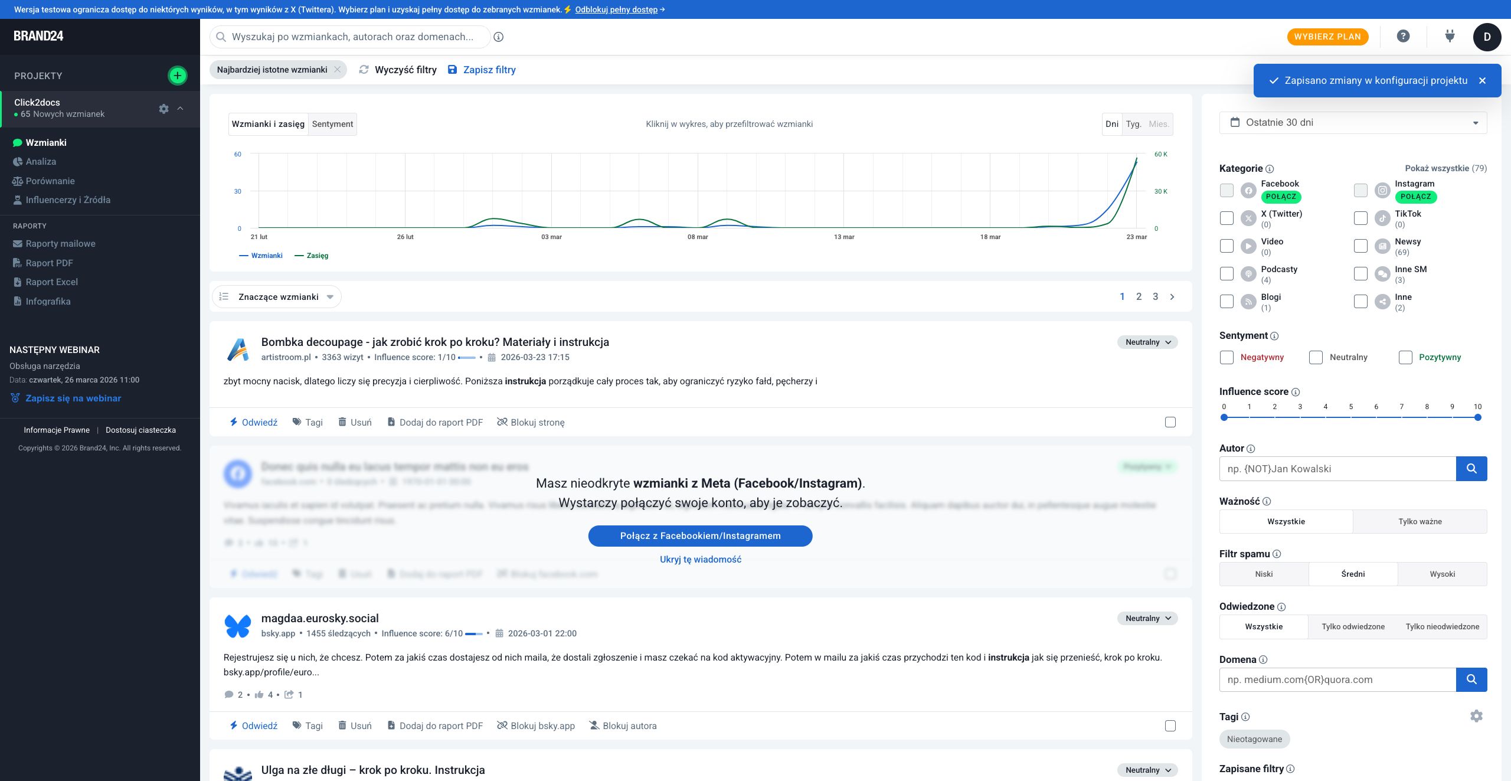Dismiss the 'Zapisano zmiany' notification
This screenshot has width=1511, height=781.
coord(1482,81)
